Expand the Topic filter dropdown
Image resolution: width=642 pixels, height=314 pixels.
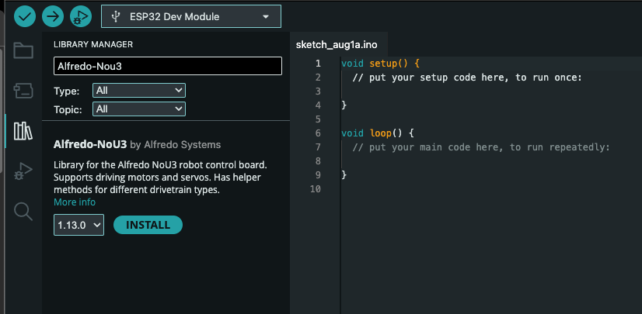139,109
